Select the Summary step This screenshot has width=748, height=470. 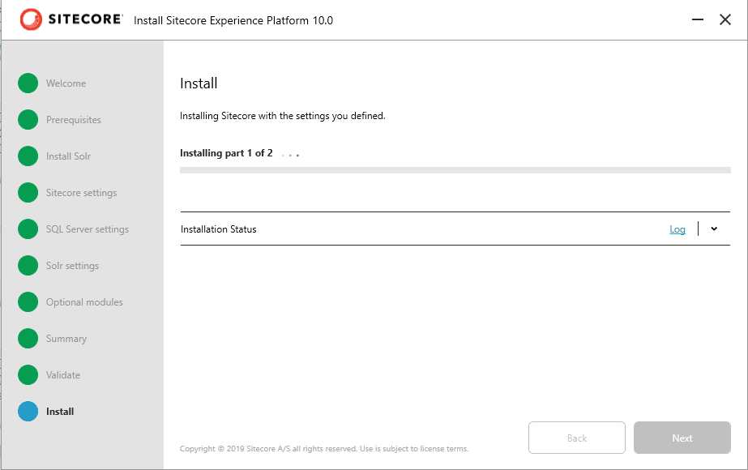[66, 338]
